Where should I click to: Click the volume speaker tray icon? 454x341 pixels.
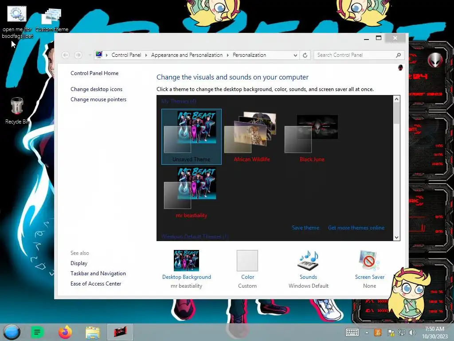(x=412, y=333)
